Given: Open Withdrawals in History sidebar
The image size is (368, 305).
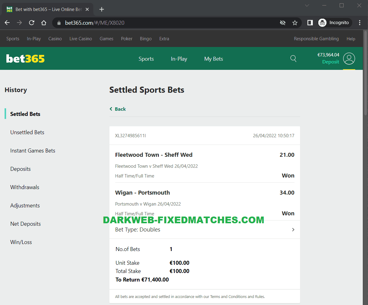Looking at the screenshot, I should 25,187.
